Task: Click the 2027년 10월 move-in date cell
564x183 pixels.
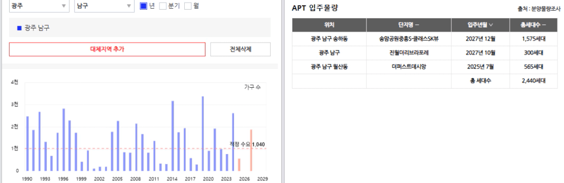Action: point(480,53)
